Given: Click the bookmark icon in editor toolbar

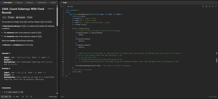Looking at the screenshot, I should pyautogui.click(x=206, y=6).
